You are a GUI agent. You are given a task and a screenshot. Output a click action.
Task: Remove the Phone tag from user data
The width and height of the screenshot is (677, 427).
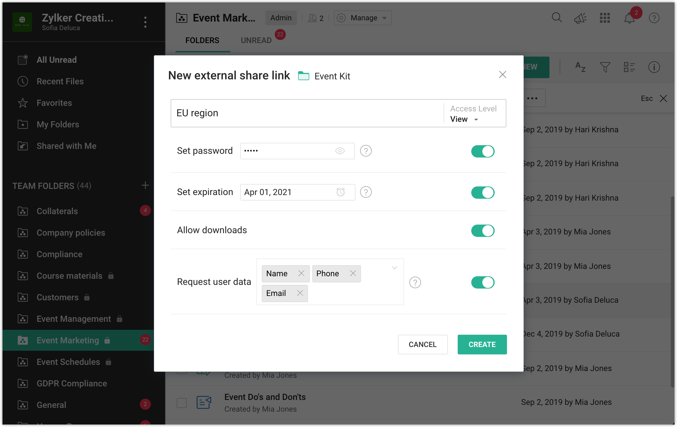click(353, 273)
